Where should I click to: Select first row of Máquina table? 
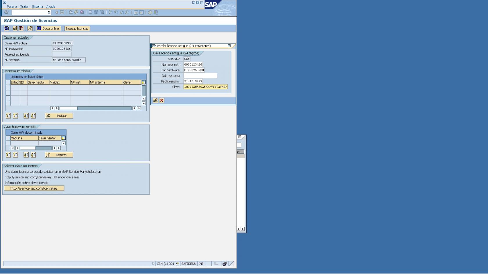click(x=8, y=143)
